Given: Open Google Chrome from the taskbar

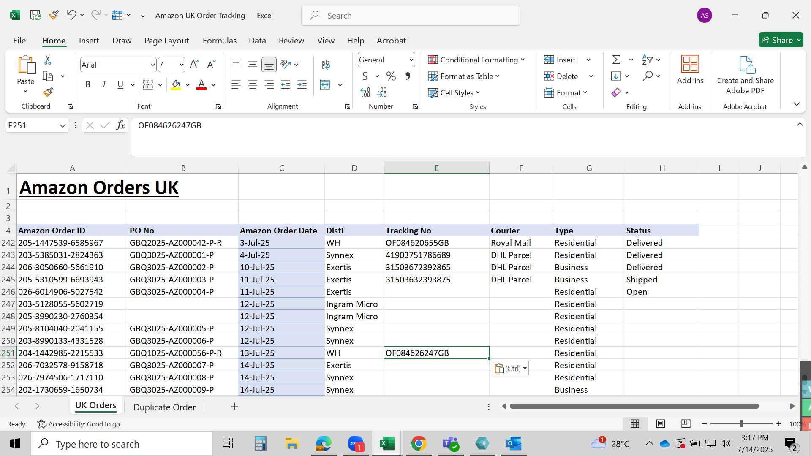Looking at the screenshot, I should [419, 443].
